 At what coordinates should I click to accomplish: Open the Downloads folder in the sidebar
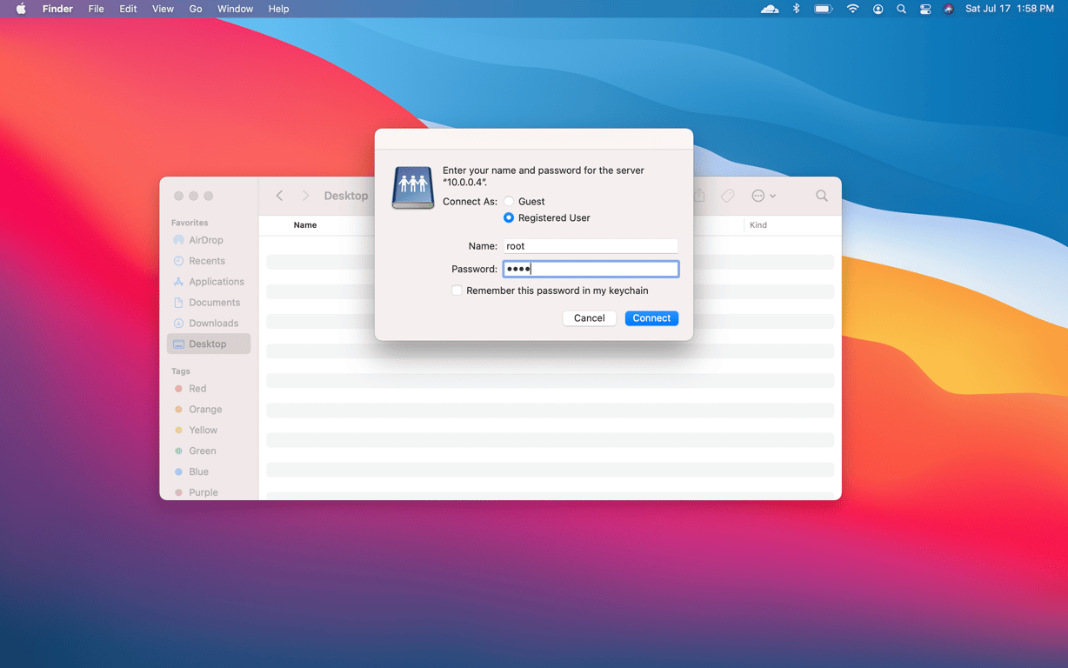coord(211,323)
